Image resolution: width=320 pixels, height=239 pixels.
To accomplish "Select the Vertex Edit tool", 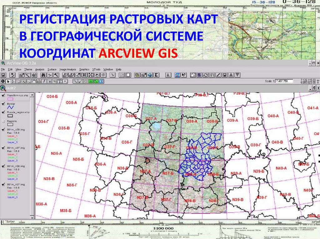I will [13, 81].
